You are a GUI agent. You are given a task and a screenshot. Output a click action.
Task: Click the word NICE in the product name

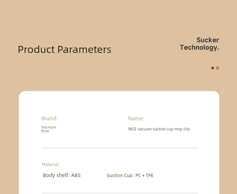pos(132,129)
